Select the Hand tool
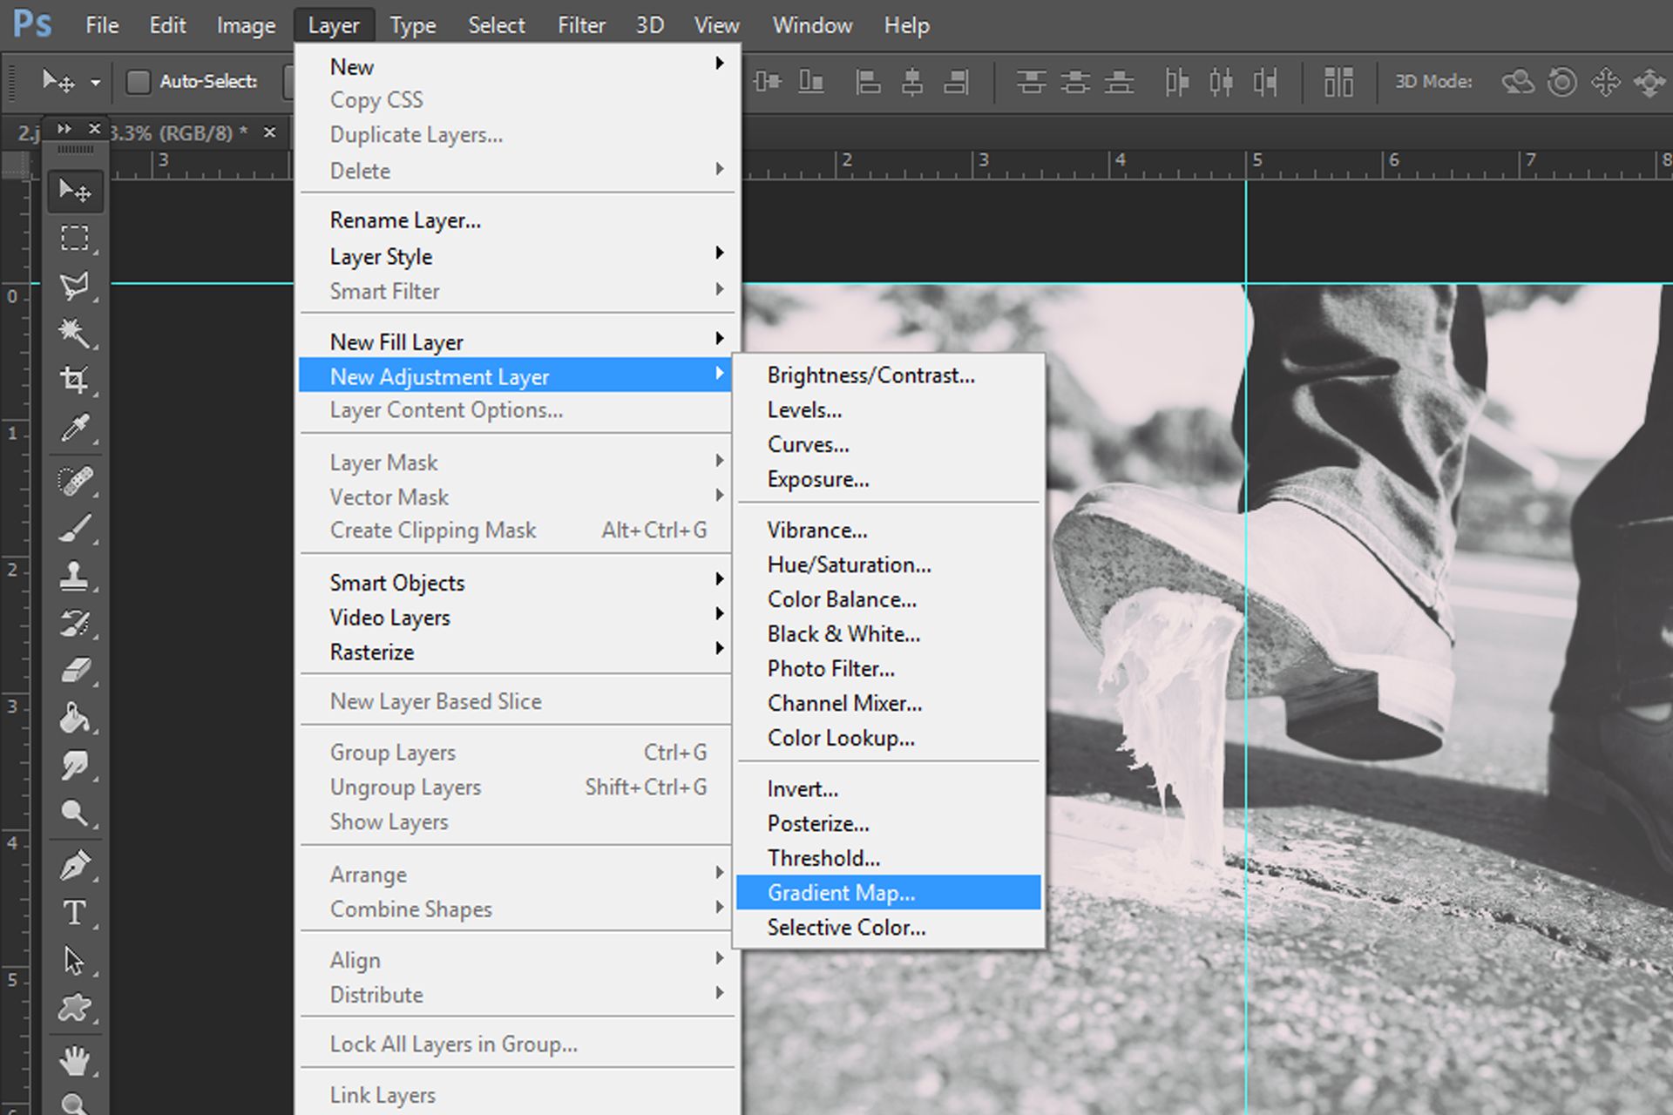1673x1115 pixels. 75,1061
